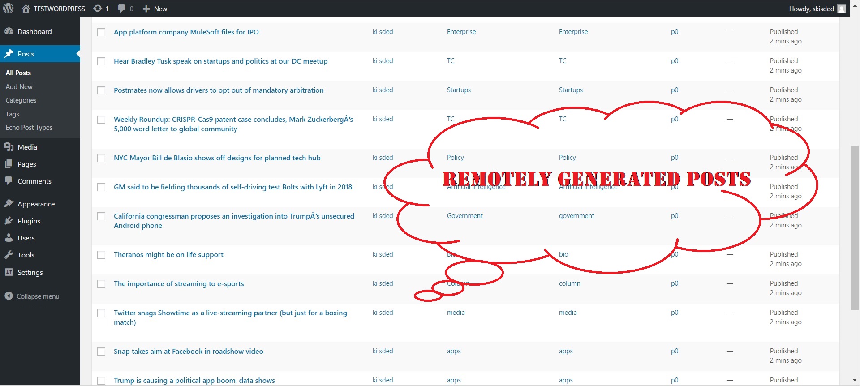This screenshot has height=386, width=860.
Task: Tick checkbox for Bradley Tusk post
Action: tap(101, 61)
